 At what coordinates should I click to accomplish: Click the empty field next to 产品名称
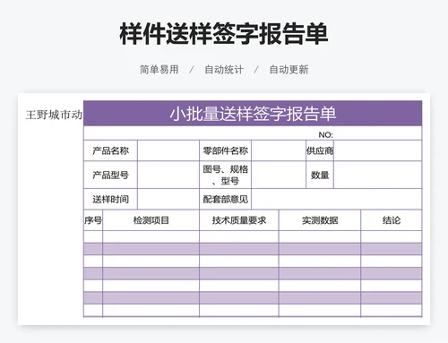click(x=168, y=150)
